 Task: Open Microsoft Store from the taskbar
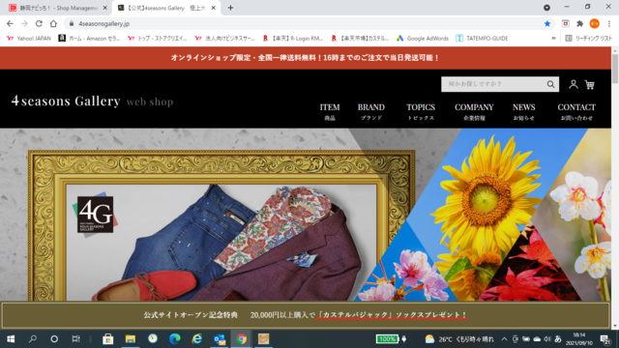107,339
